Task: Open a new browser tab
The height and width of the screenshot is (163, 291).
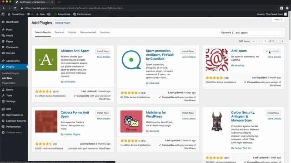Action: coord(59,2)
